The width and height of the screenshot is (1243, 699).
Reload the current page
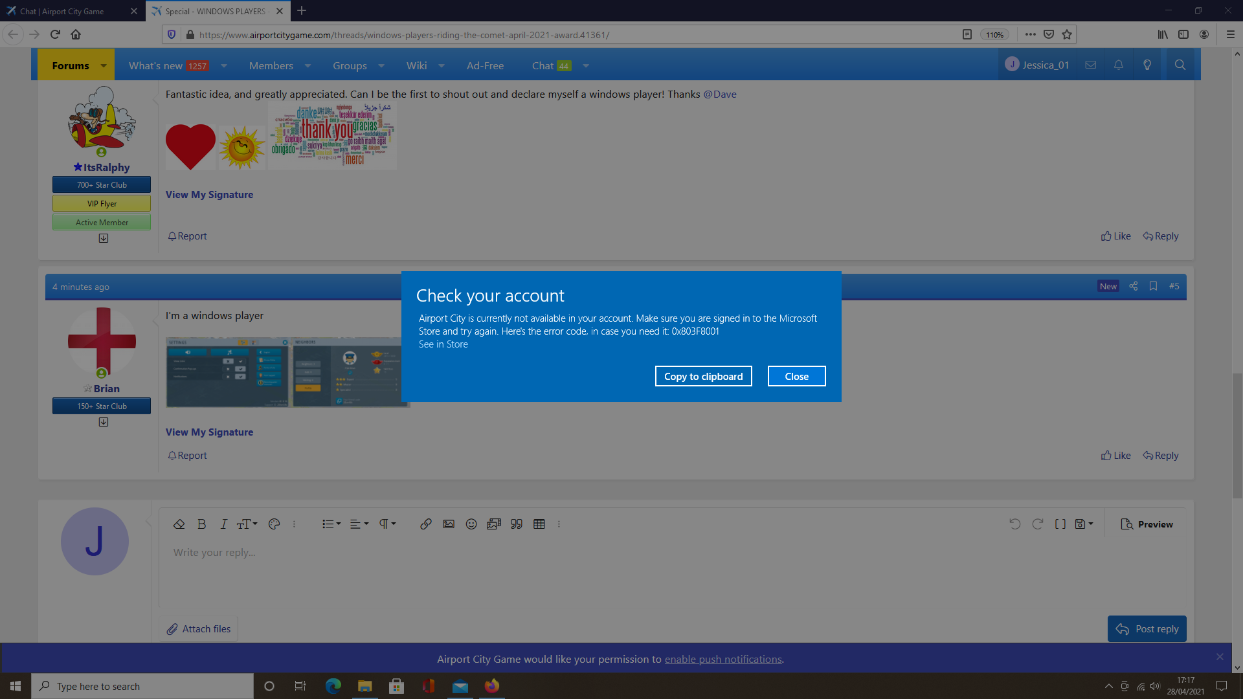click(55, 35)
